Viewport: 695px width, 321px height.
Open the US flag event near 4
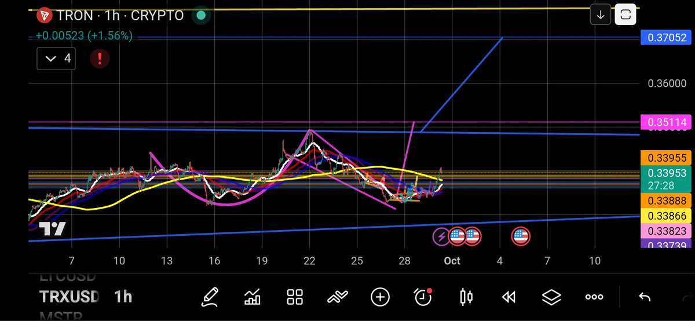point(520,236)
